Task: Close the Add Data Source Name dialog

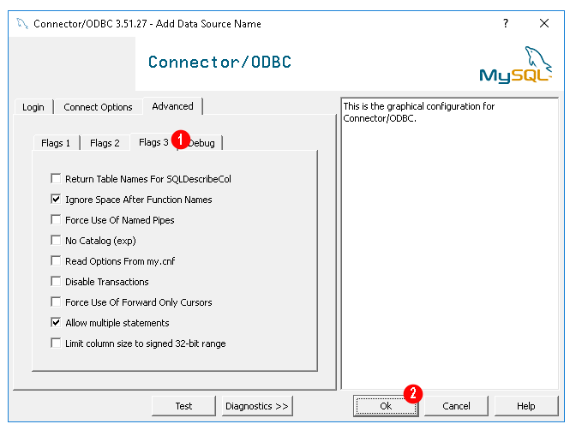Action: (544, 23)
